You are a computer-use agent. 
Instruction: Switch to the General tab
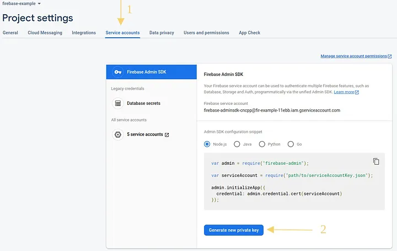coord(10,33)
